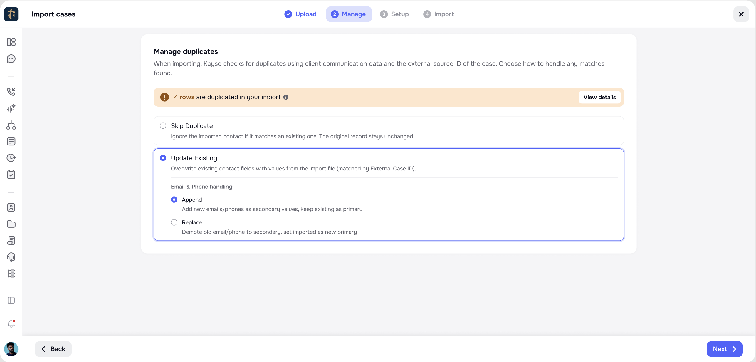This screenshot has width=756, height=362.
Task: Go to the Upload step
Action: [300, 14]
